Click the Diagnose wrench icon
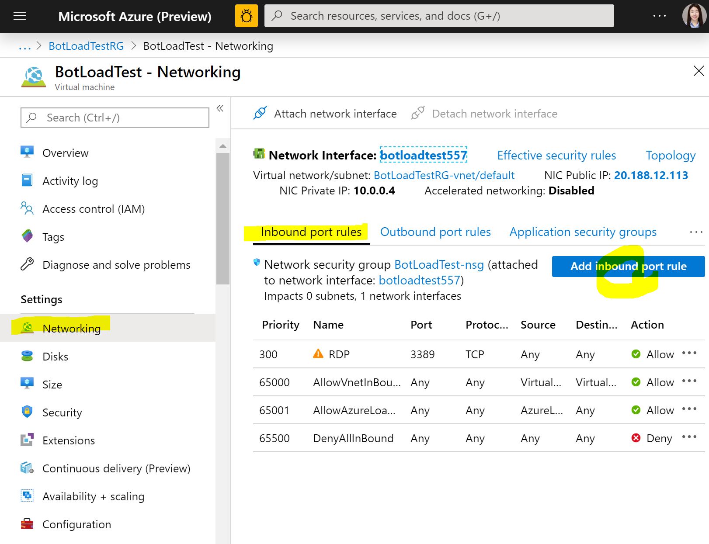 27,264
